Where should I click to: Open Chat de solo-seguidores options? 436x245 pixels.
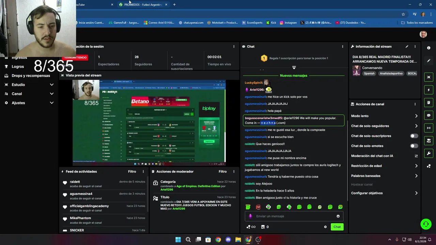click(384, 126)
